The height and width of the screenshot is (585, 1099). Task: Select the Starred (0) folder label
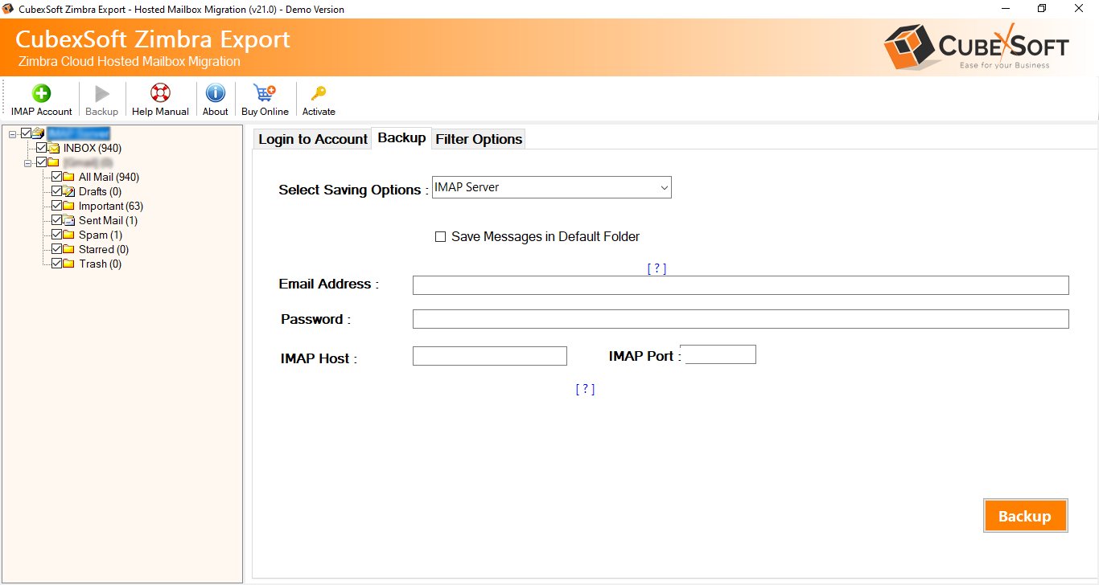coord(104,249)
